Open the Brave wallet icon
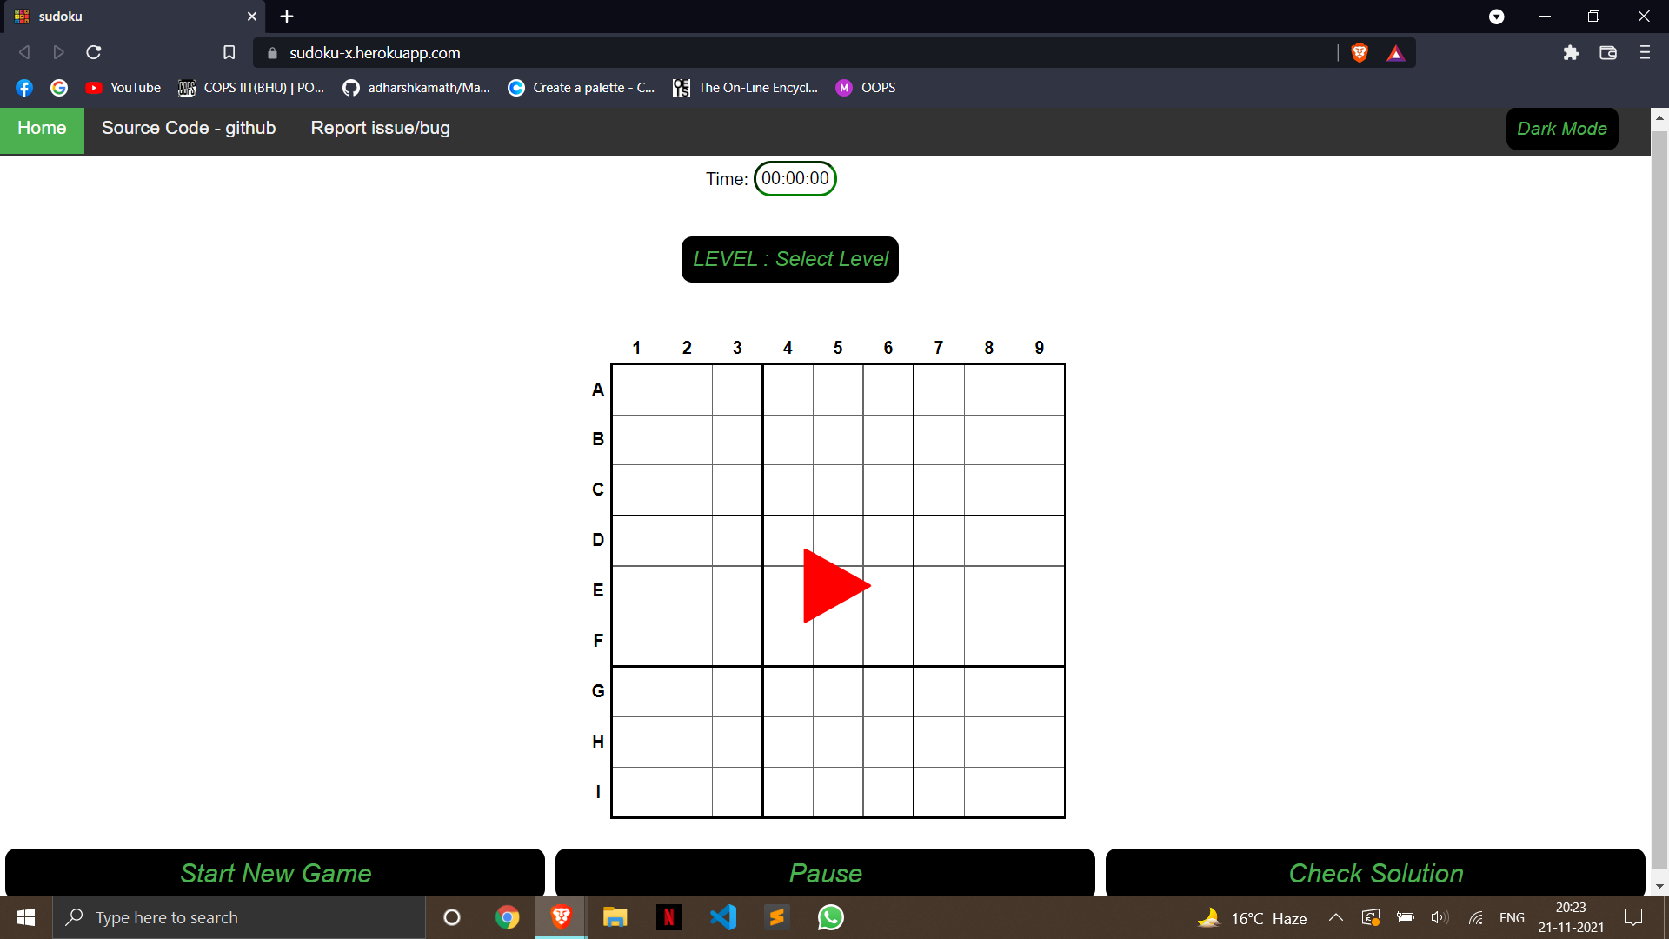Viewport: 1669px width, 939px height. (1608, 53)
